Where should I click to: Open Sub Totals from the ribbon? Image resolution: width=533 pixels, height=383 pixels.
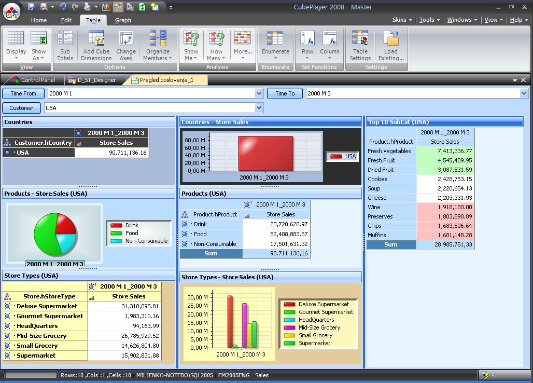pyautogui.click(x=65, y=45)
